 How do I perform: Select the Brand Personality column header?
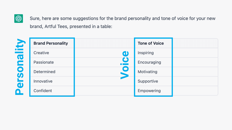point(51,43)
